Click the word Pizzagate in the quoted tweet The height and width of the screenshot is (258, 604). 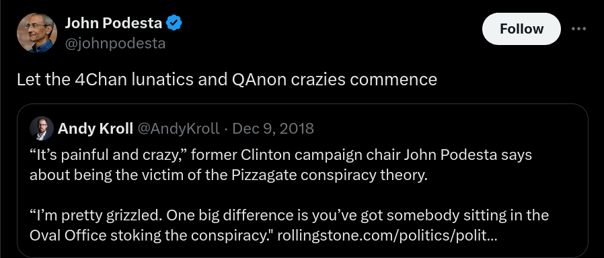pos(264,175)
